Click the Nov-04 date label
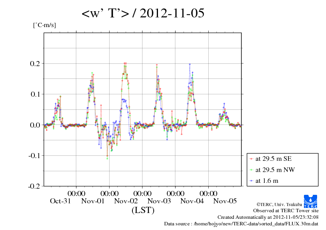 192,201
